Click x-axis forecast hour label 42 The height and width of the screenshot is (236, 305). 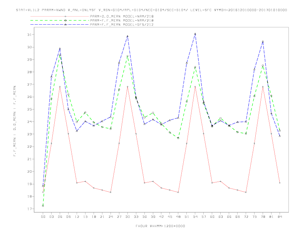coord(161,217)
